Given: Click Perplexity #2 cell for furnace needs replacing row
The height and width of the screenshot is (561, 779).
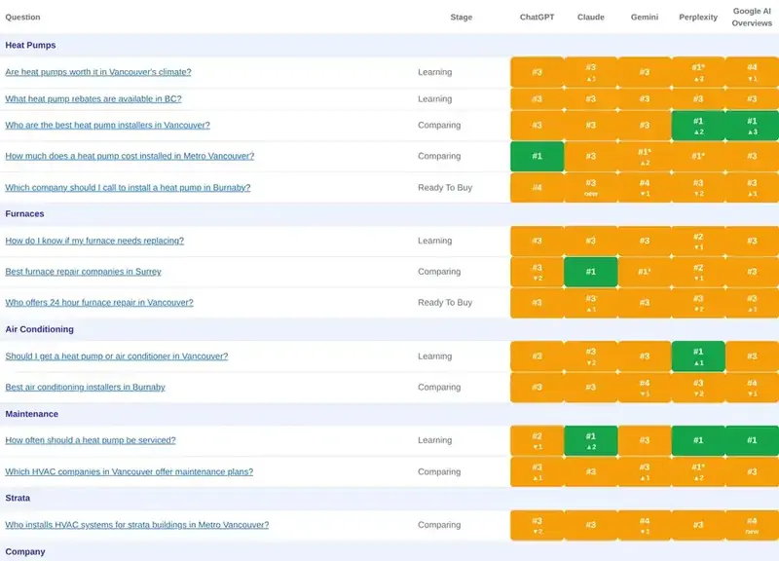Looking at the screenshot, I should point(698,241).
